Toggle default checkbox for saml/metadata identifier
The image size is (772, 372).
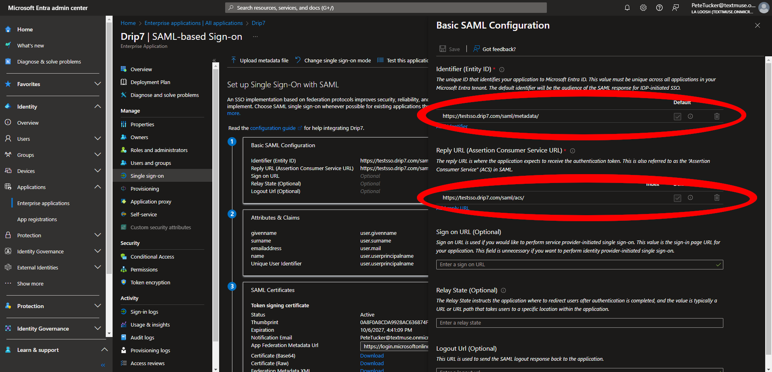678,117
